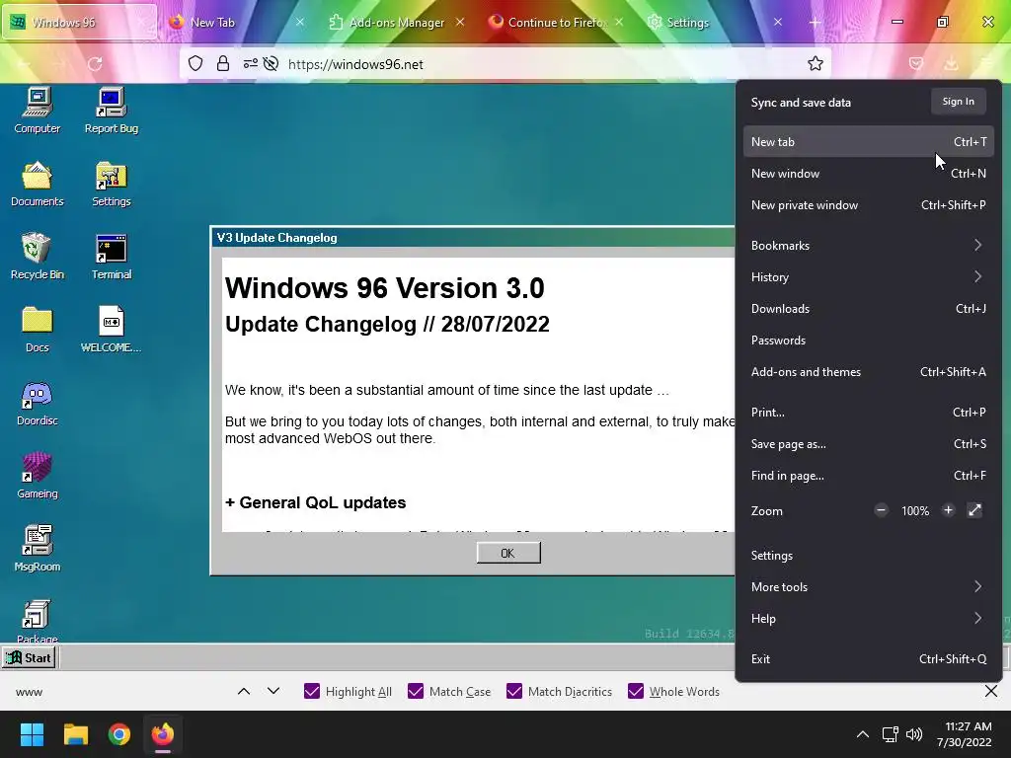The width and height of the screenshot is (1011, 758).
Task: Open the MsgRoom shortcut icon
Action: click(x=38, y=548)
